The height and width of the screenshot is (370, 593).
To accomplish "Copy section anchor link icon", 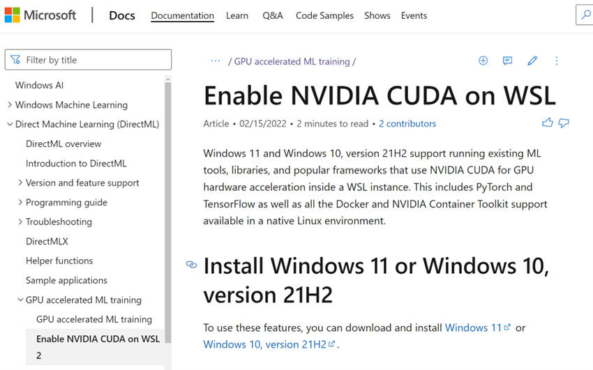I will 191,265.
